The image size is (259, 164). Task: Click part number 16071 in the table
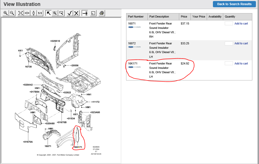point(132,23)
